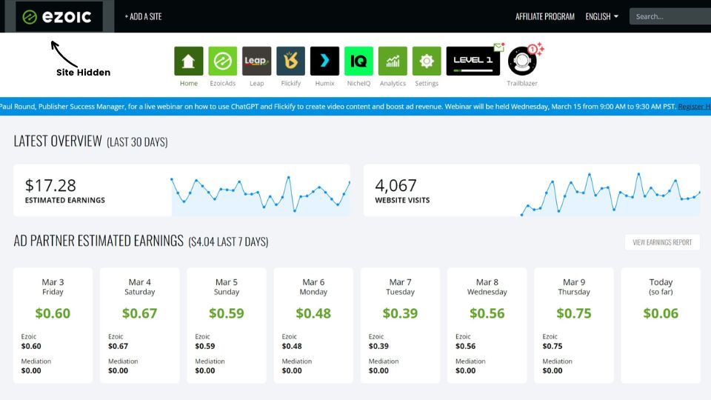
Task: Open the Leap tool icon
Action: click(257, 61)
